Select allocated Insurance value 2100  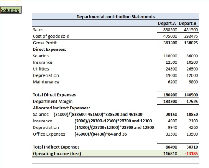(193, 121)
